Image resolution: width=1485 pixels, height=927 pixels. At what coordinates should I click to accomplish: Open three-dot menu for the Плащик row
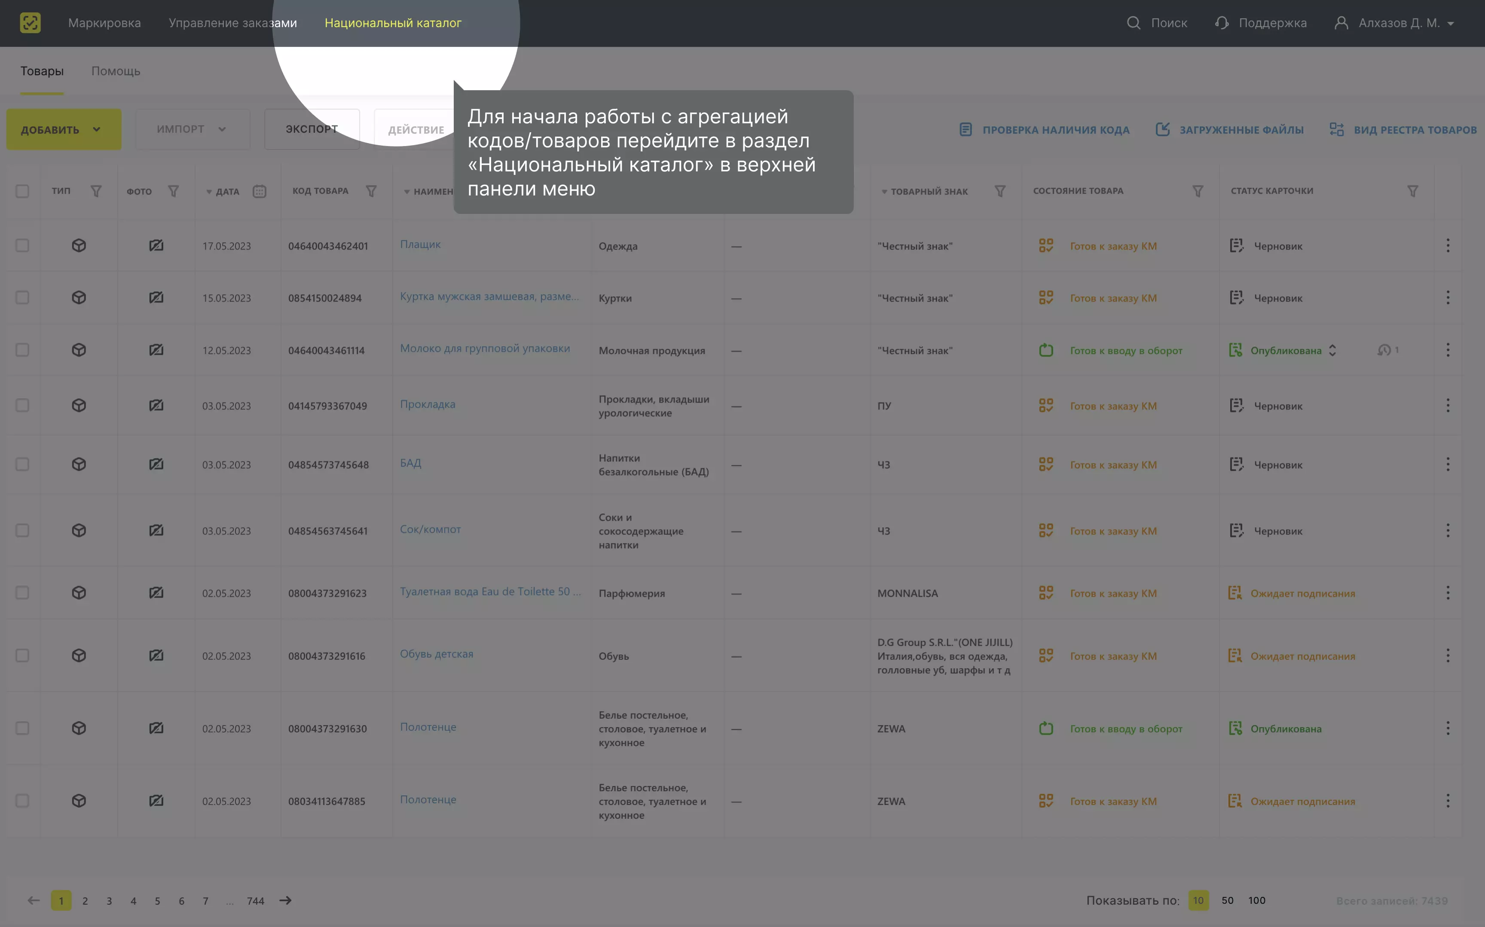point(1448,246)
